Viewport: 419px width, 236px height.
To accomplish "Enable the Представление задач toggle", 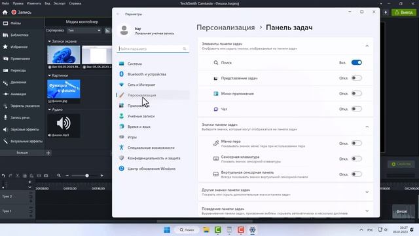I will pos(356,78).
